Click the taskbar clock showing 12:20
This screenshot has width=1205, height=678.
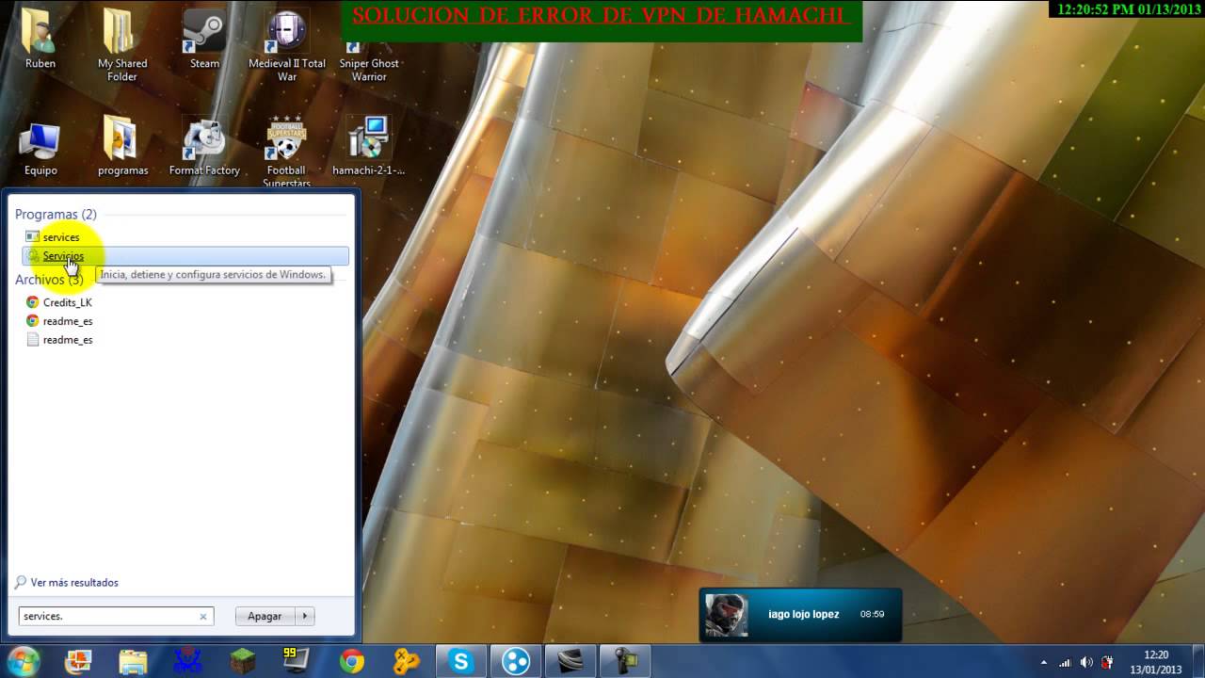(1156, 661)
